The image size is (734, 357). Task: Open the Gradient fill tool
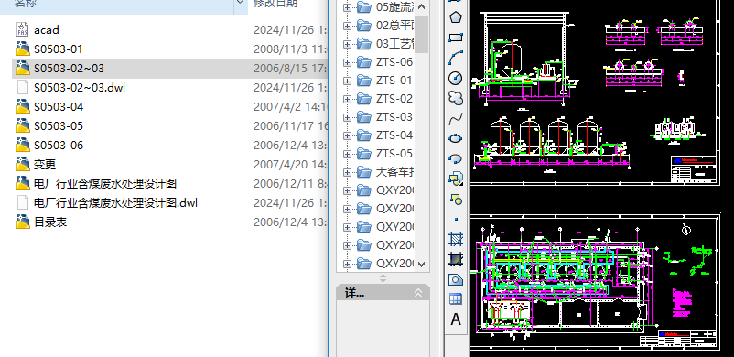click(x=456, y=259)
